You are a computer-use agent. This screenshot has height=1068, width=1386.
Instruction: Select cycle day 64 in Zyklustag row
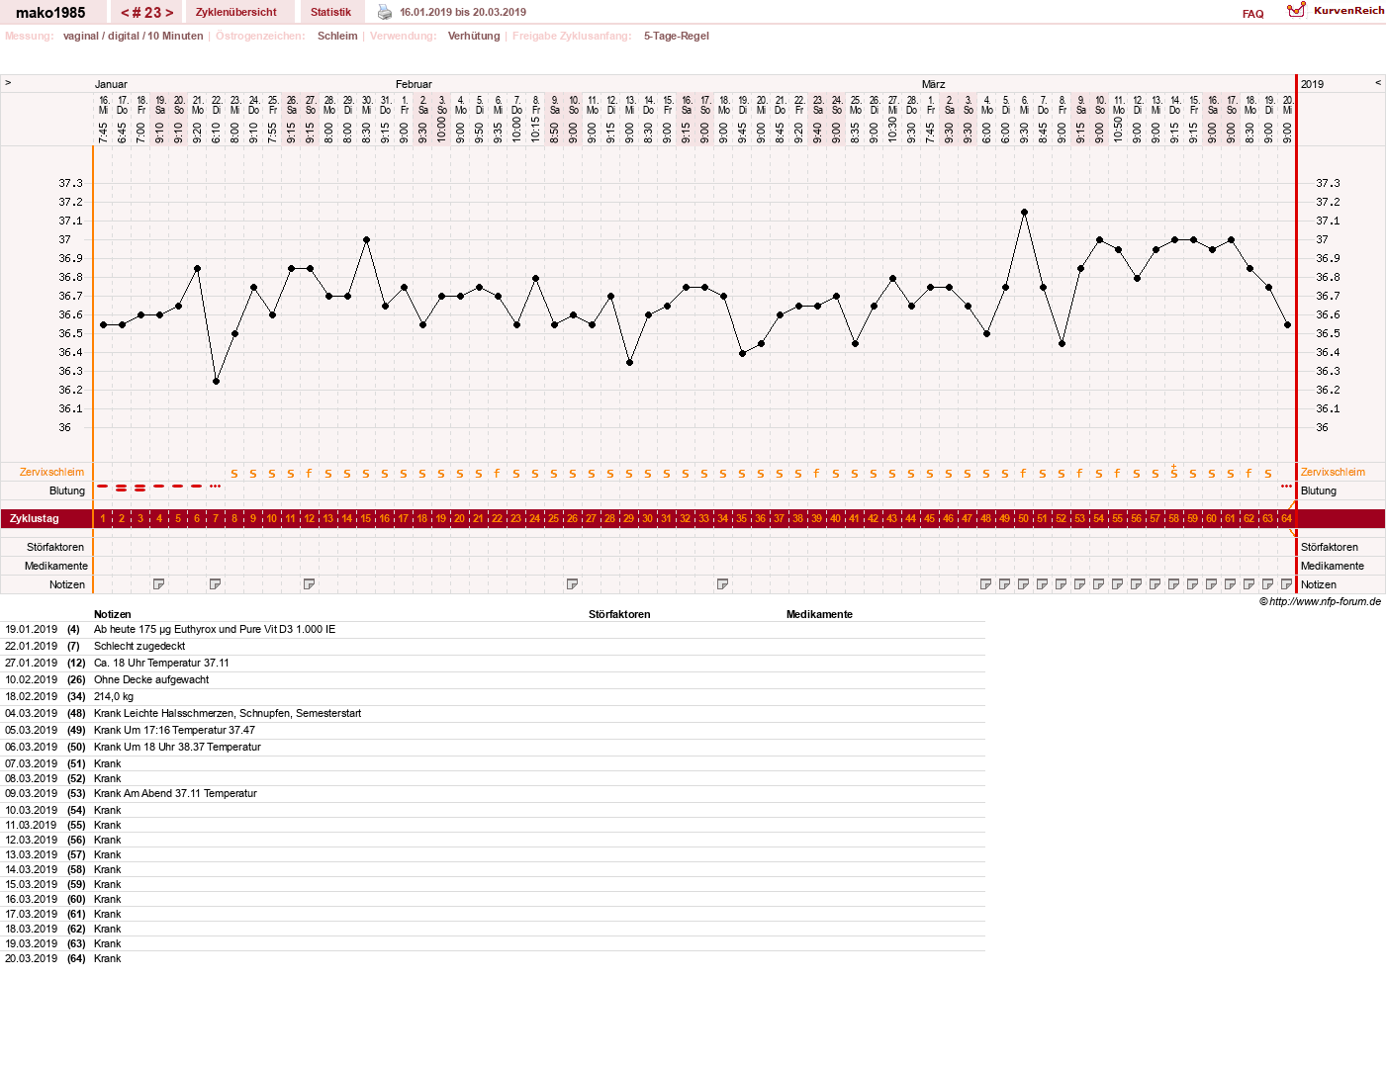click(x=1287, y=518)
